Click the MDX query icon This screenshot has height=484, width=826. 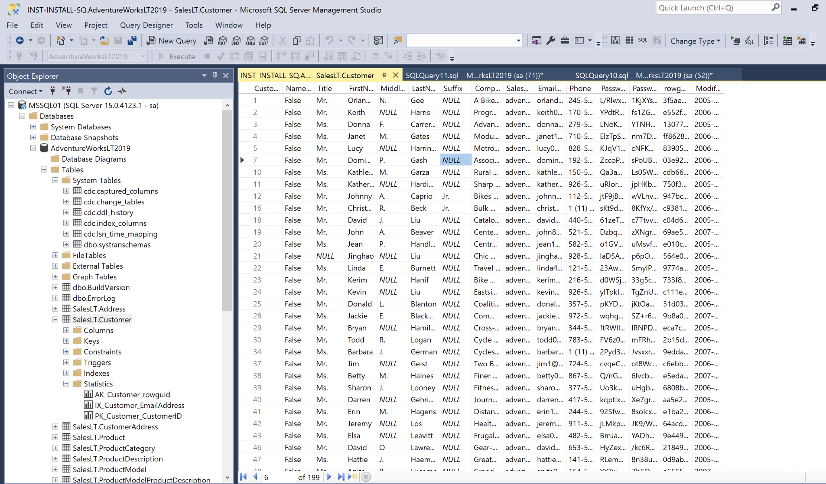[x=222, y=40]
